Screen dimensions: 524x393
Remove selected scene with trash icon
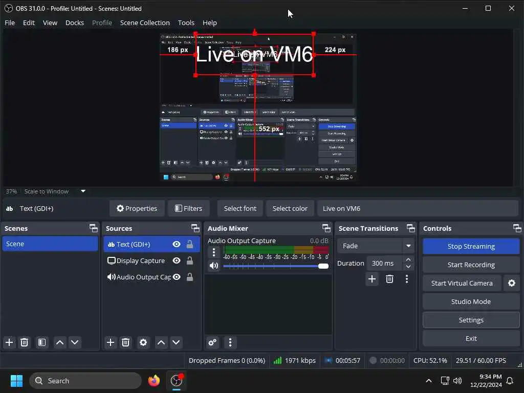point(25,342)
